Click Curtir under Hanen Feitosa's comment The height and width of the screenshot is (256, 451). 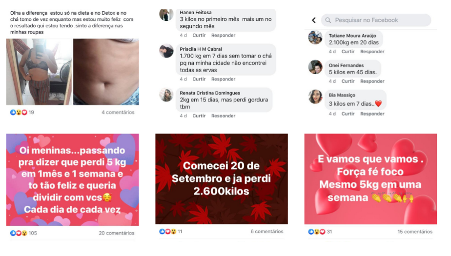coord(199,35)
